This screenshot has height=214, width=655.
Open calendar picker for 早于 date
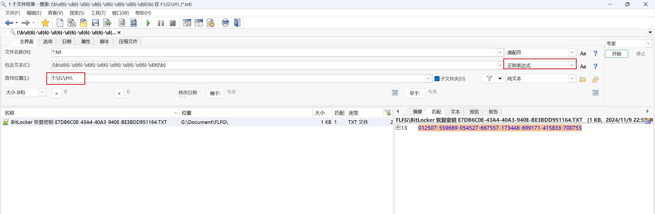(595, 93)
